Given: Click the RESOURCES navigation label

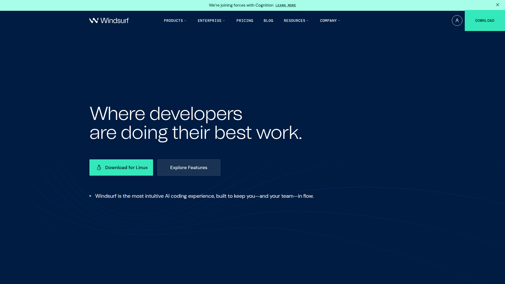Looking at the screenshot, I should [x=294, y=21].
